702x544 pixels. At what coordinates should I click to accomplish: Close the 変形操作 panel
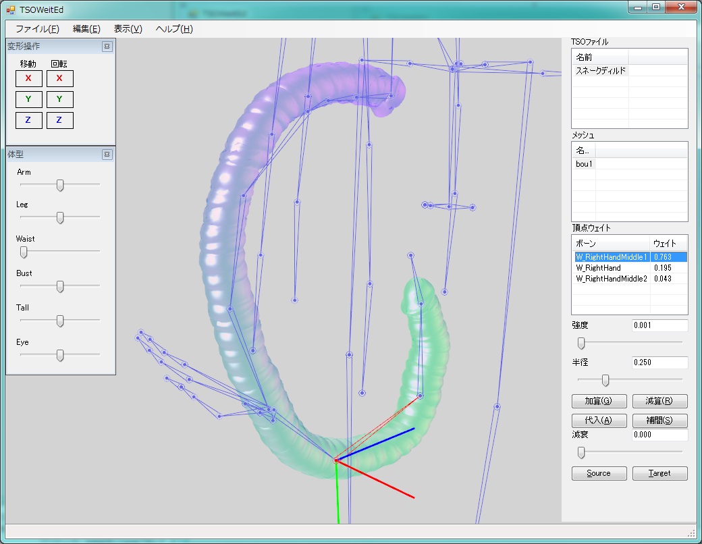(x=107, y=47)
